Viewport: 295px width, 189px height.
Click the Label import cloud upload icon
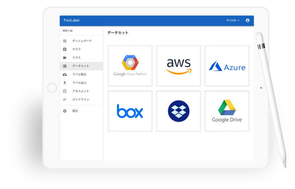pos(65,75)
